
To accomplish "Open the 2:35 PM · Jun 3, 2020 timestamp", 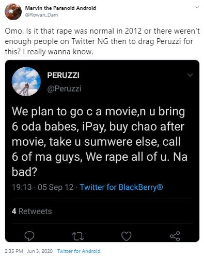I will (28, 251).
